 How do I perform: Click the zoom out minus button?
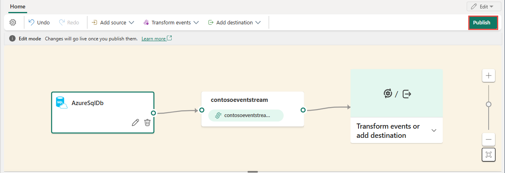pyautogui.click(x=489, y=139)
